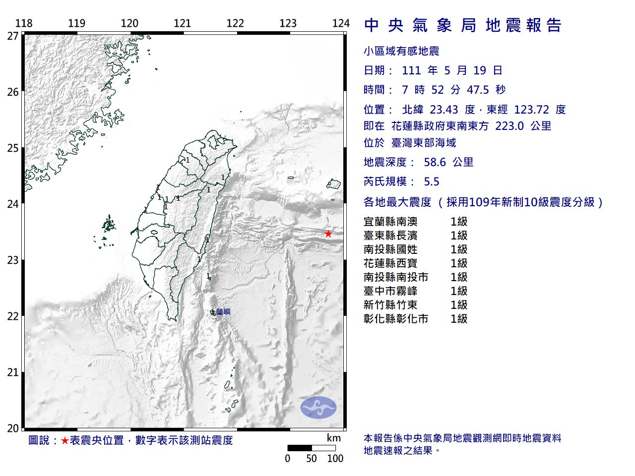The width and height of the screenshot is (635, 476).
Task: Click the latitude and longitude 位置 line
Action: tap(464, 110)
